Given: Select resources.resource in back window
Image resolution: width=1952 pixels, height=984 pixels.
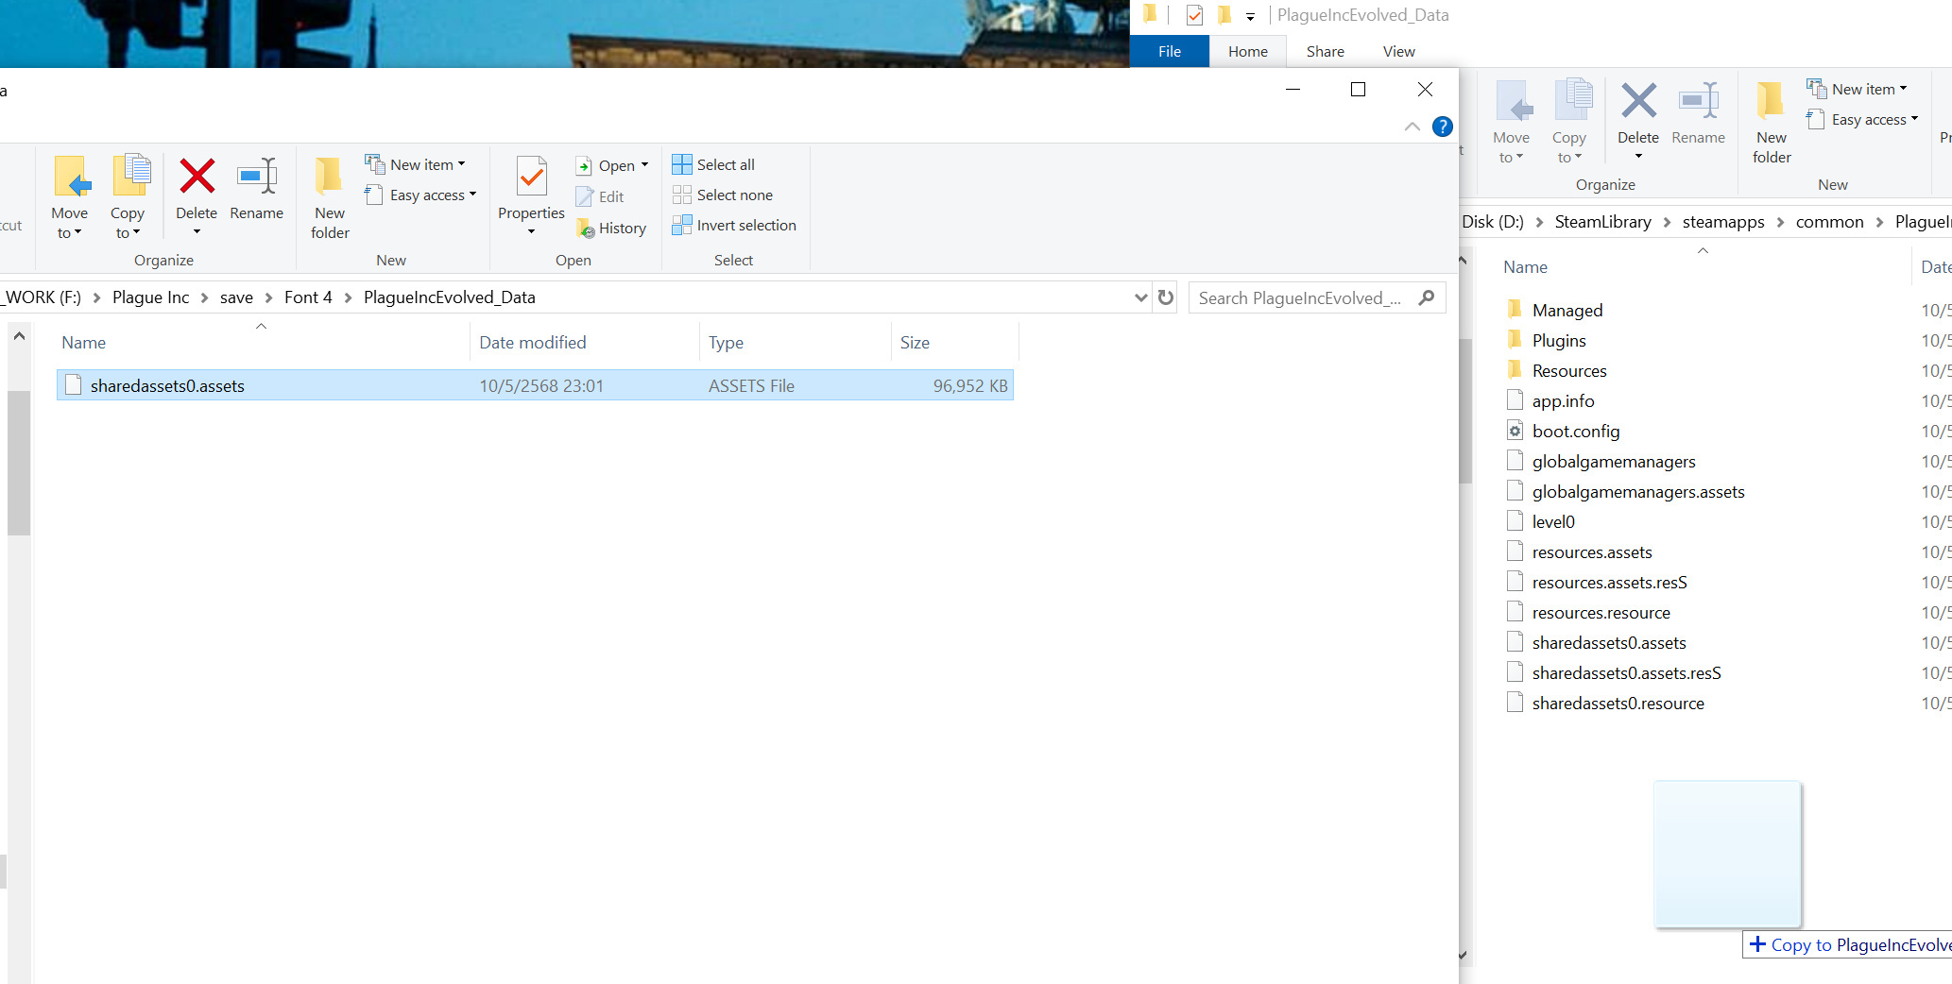Looking at the screenshot, I should [1601, 612].
